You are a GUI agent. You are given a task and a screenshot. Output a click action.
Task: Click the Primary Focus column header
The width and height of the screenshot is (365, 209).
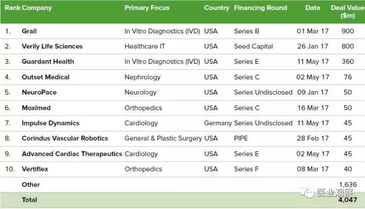point(147,8)
